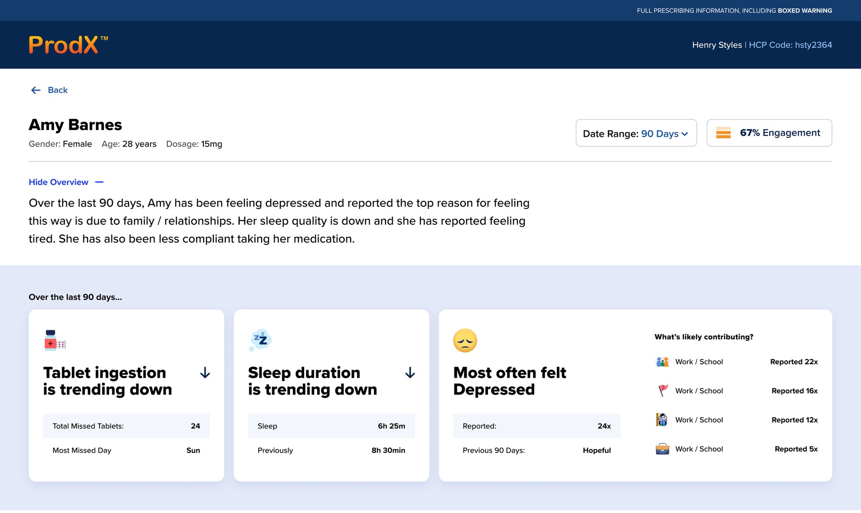Click the Dosage: 15mg text
Image resolution: width=861 pixels, height=513 pixels.
[x=194, y=144]
